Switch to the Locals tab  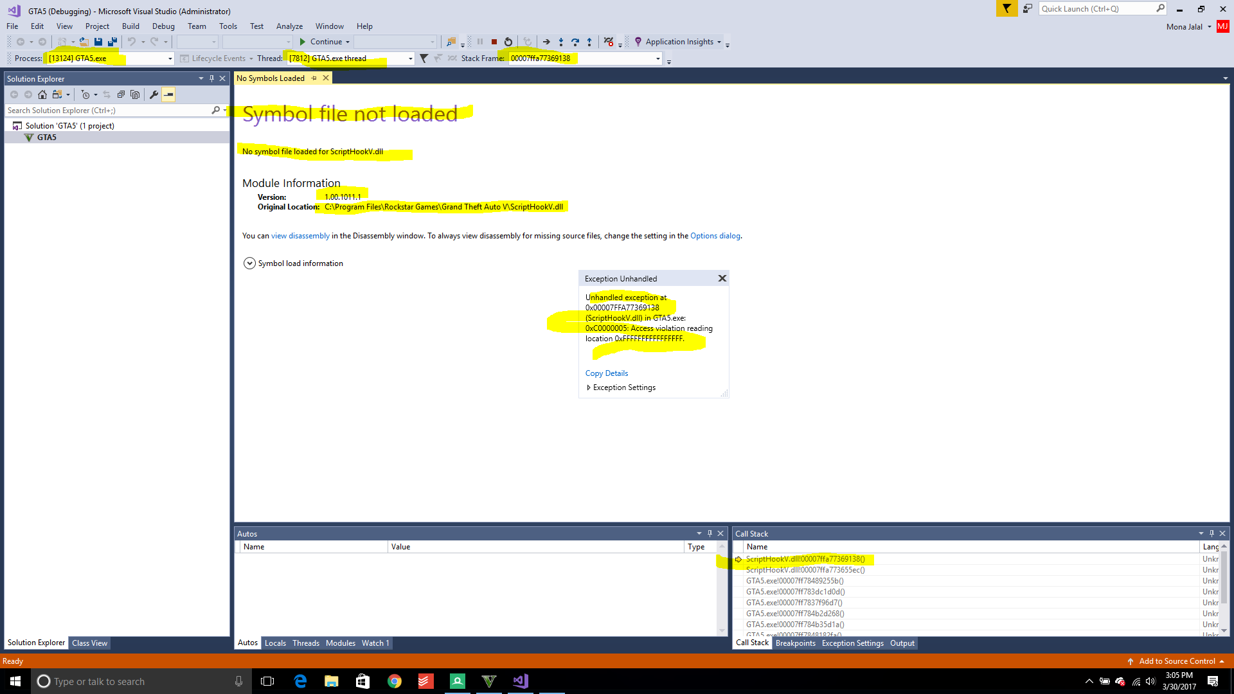[275, 643]
